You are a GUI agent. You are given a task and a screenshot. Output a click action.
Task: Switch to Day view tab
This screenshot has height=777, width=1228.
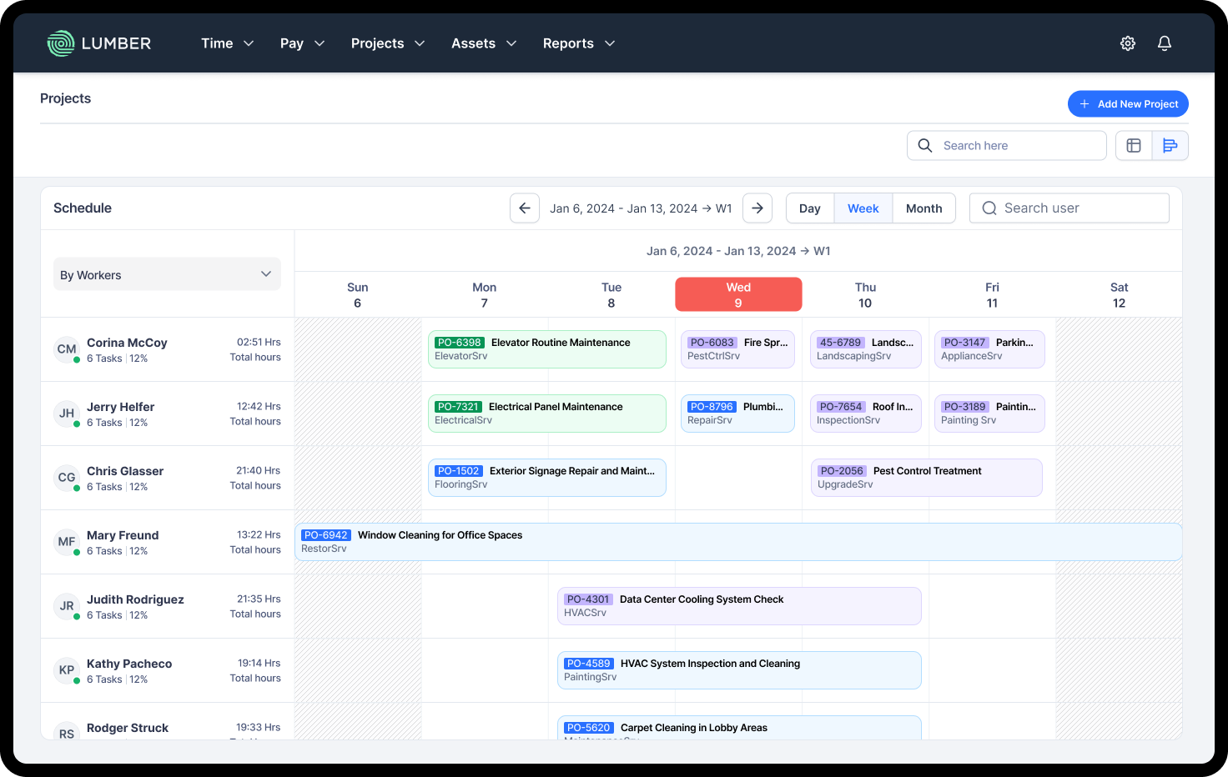[x=810, y=208]
